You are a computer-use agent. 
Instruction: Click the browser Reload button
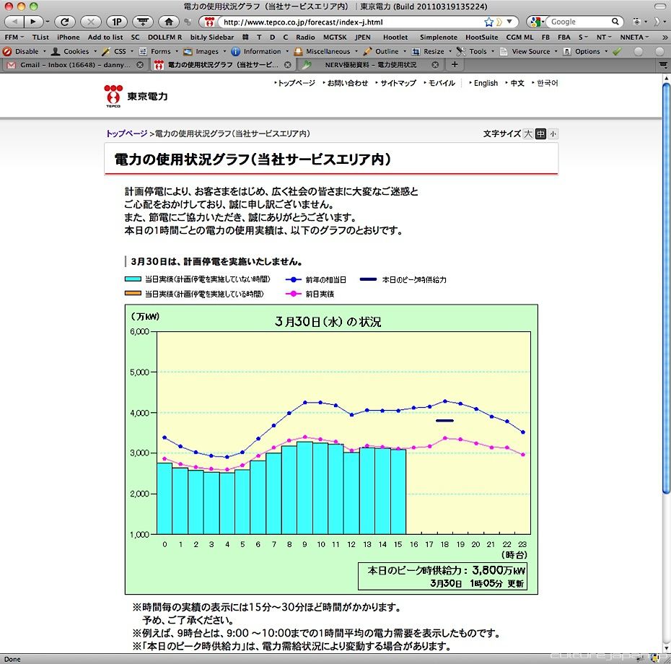64,22
